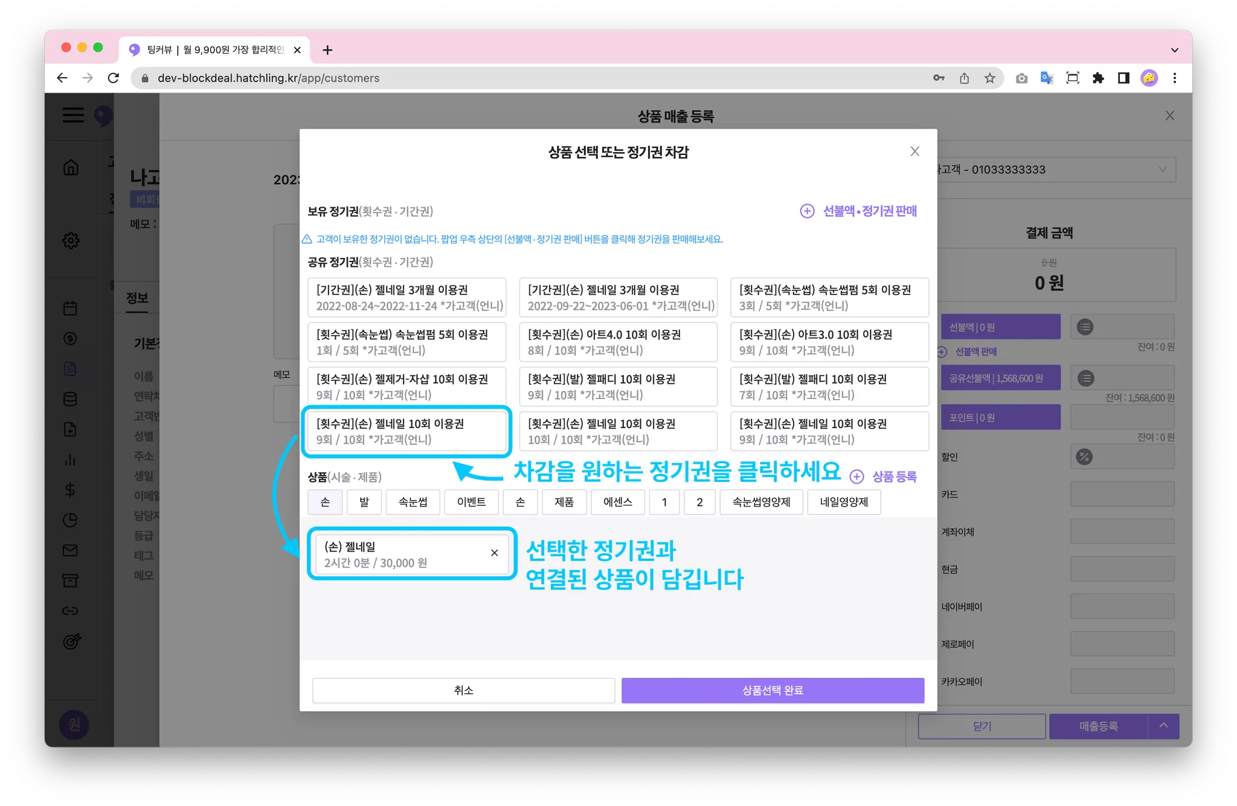This screenshot has height=806, width=1237.
Task: Expand the customer 01033333333 dropdown
Action: tap(1162, 170)
